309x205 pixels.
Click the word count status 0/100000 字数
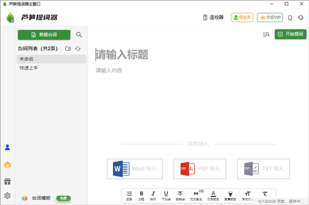tap(281, 202)
